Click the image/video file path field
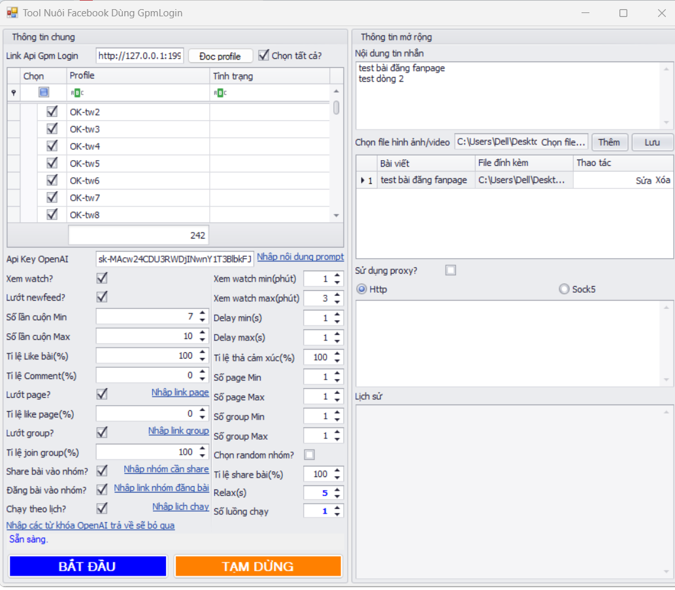The height and width of the screenshot is (590, 675). click(497, 142)
